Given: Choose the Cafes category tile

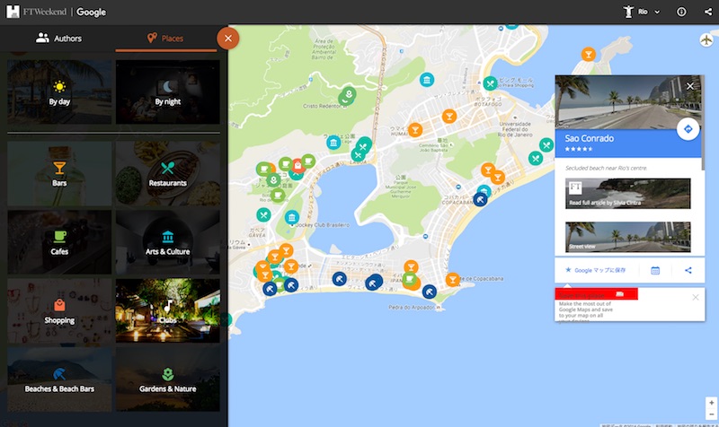Looking at the screenshot, I should (59, 243).
